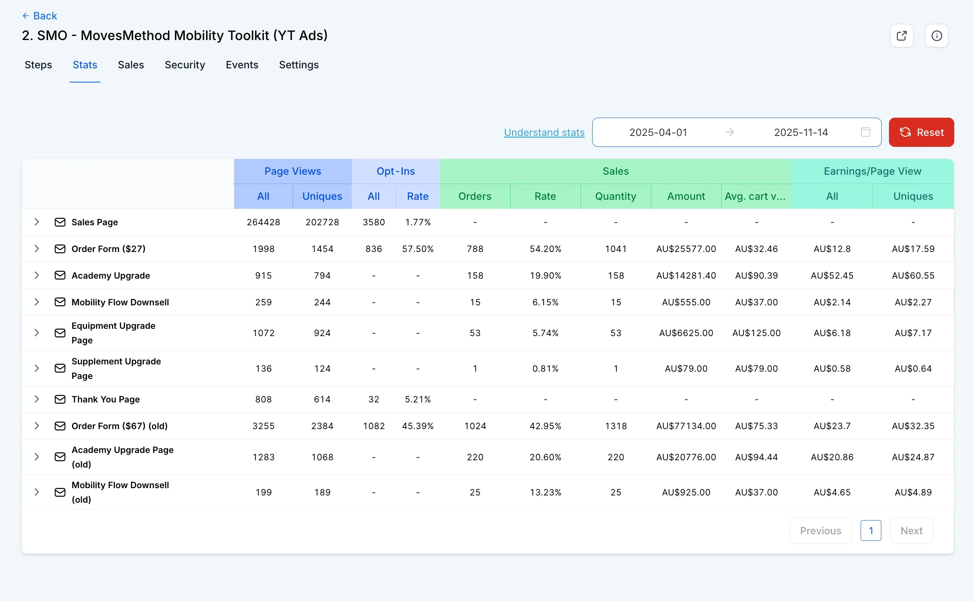Image resolution: width=974 pixels, height=601 pixels.
Task: Click the open-in-new-window icon
Action: 902,36
